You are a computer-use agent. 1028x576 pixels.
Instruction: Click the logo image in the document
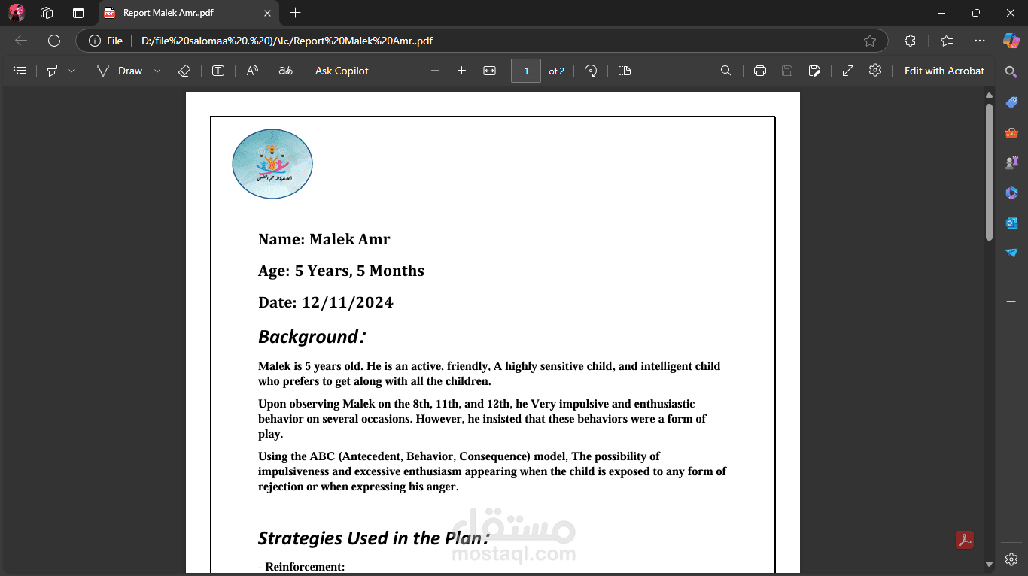pyautogui.click(x=272, y=164)
